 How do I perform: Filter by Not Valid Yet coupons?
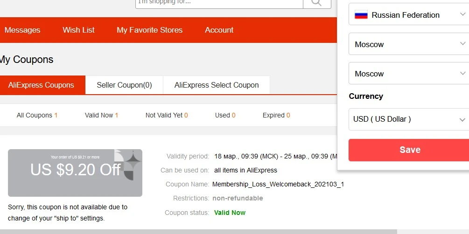point(167,115)
